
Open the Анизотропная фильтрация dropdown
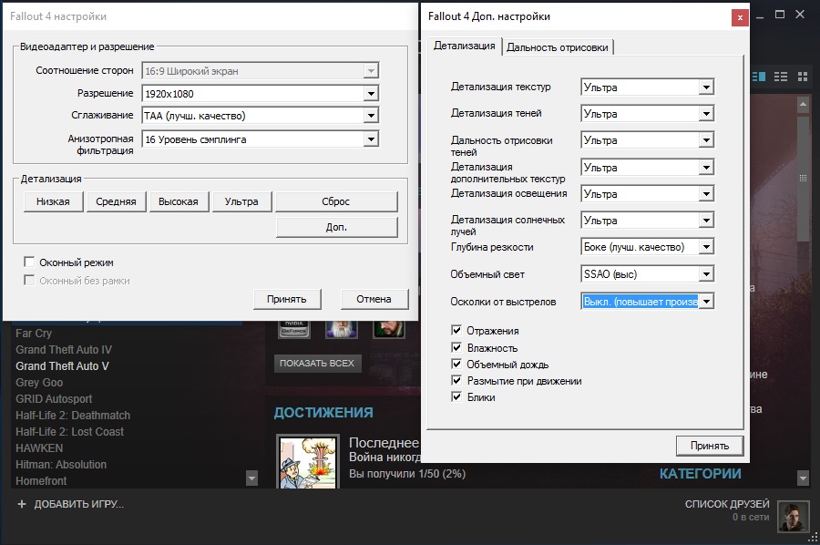click(x=260, y=139)
